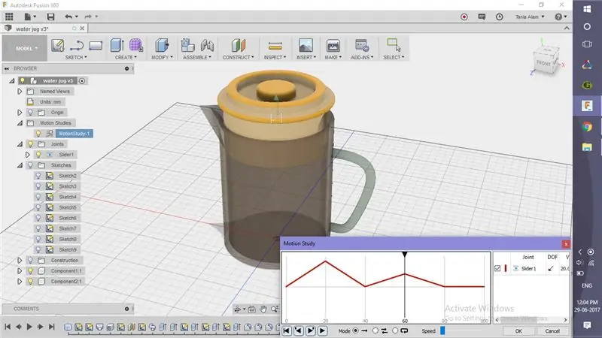The image size is (602, 338).
Task: Open the INSPECT menu
Action: coord(275,57)
